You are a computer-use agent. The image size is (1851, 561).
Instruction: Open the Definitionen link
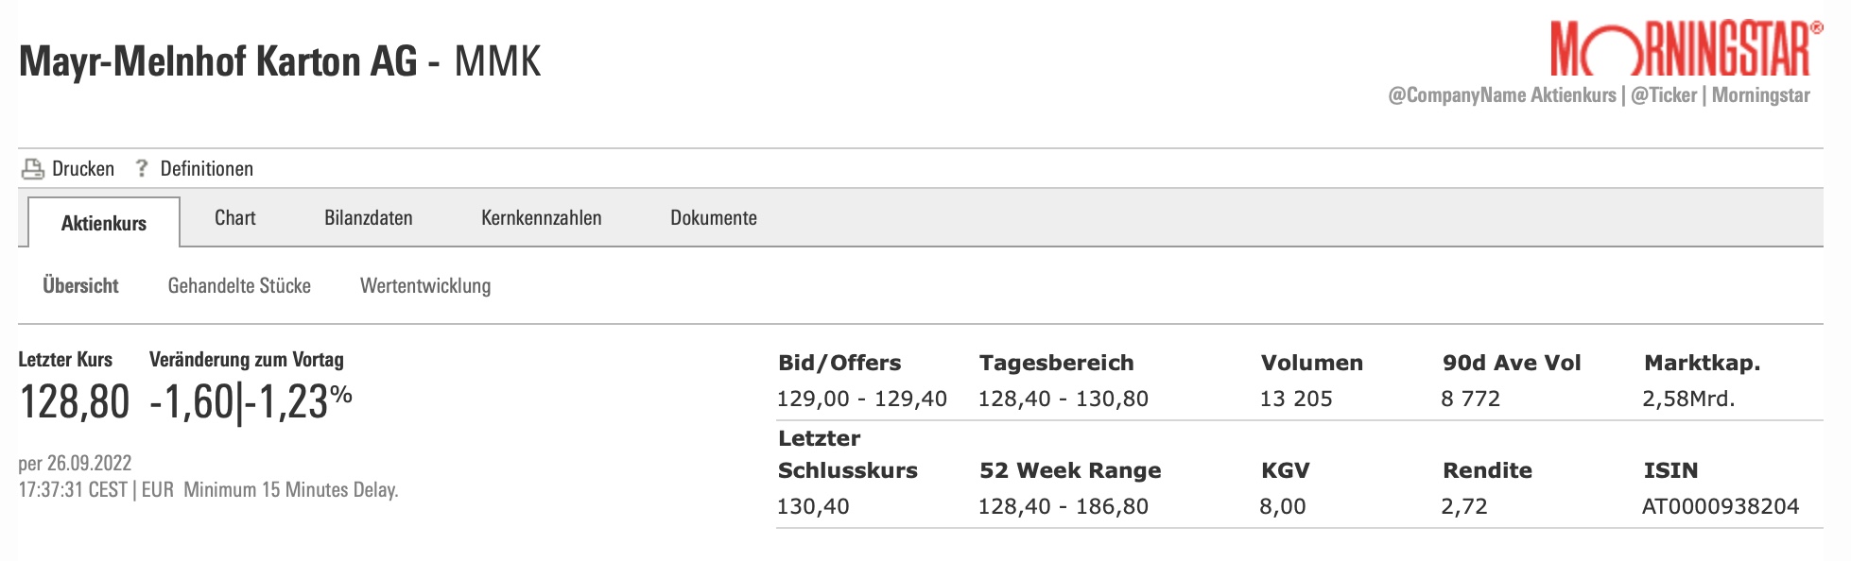[x=206, y=169]
